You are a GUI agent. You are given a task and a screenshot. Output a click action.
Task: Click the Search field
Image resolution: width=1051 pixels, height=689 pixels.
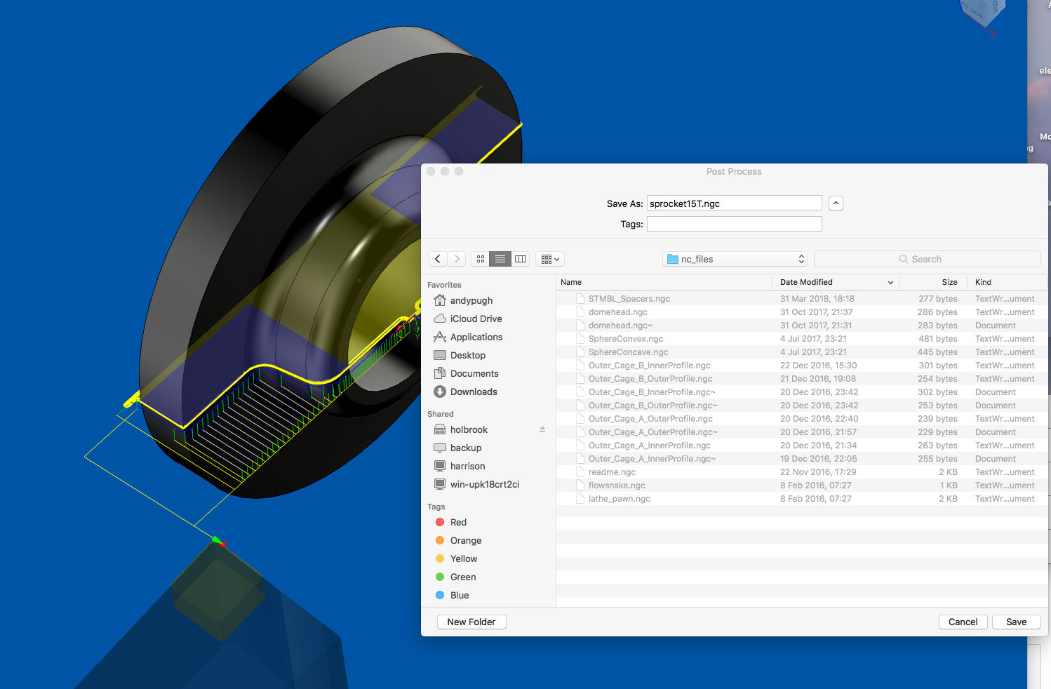[927, 259]
